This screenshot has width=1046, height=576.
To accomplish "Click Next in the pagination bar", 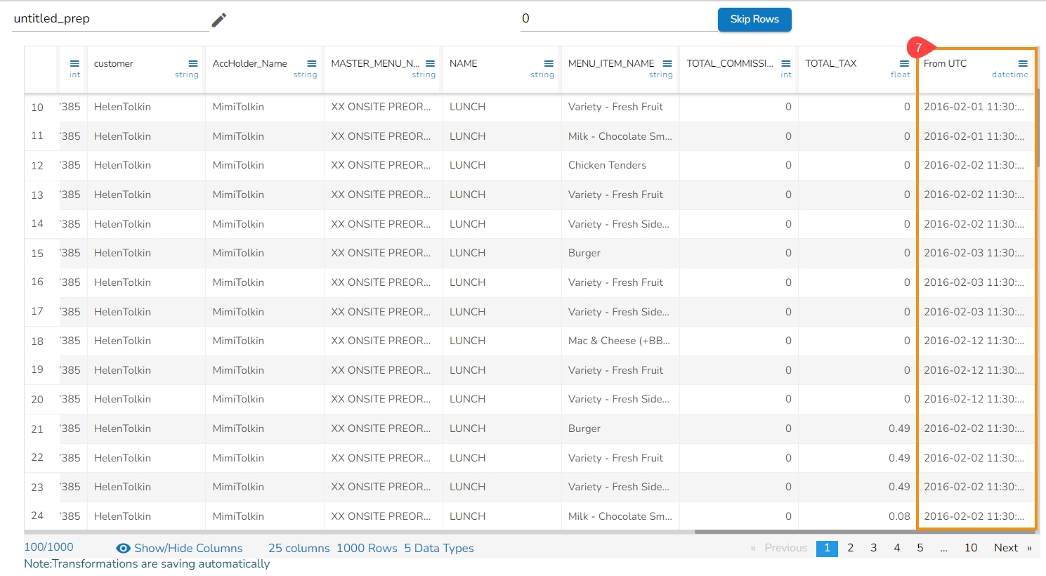I will click(1005, 548).
